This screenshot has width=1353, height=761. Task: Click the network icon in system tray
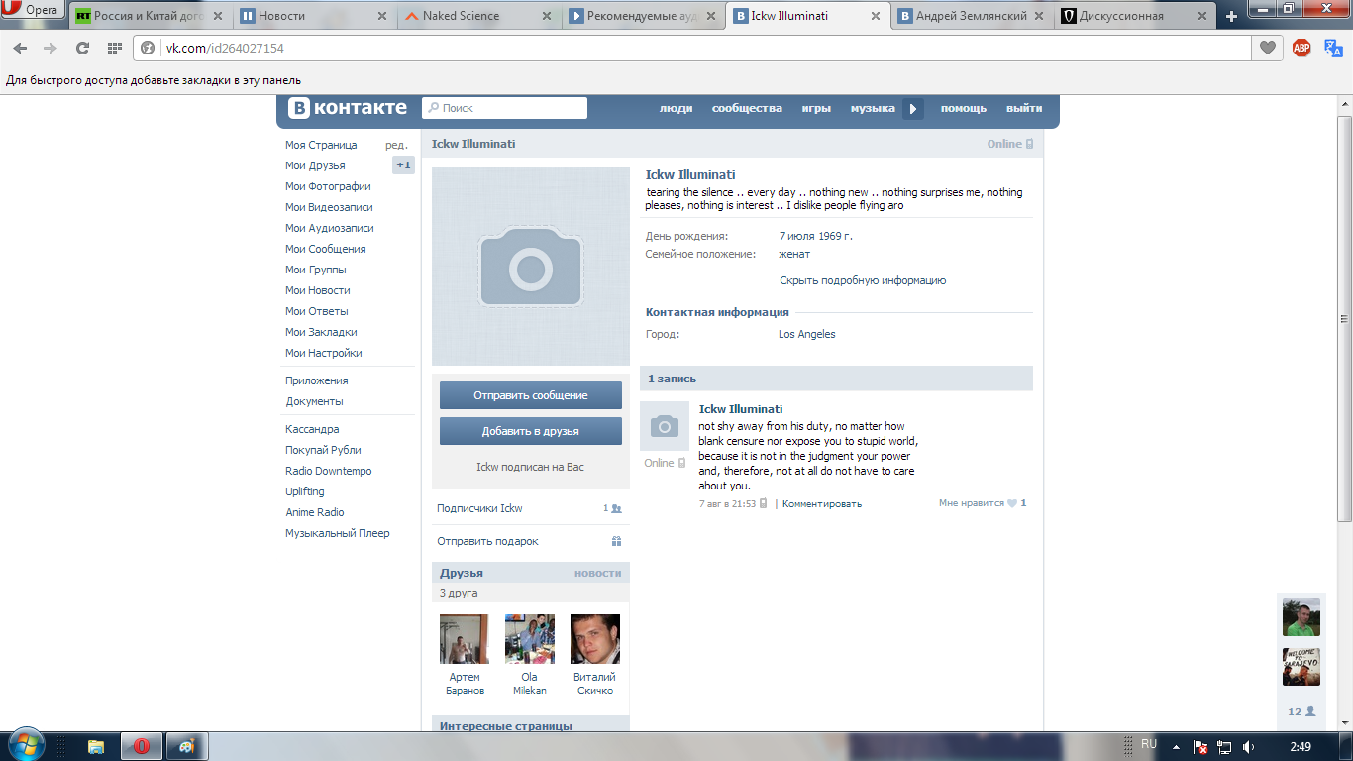[x=1225, y=747]
